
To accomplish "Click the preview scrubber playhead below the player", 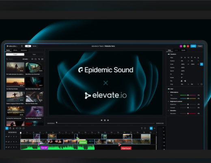I will pyautogui.click(x=57, y=123).
